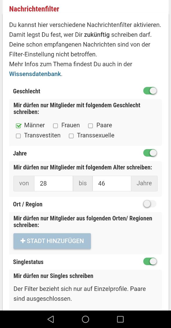This screenshot has height=328, width=171.
Task: Open the Wissensdatenbank link
Action: click(35, 74)
